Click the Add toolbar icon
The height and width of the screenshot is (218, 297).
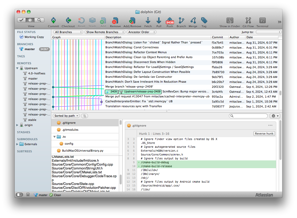pos(103,21)
